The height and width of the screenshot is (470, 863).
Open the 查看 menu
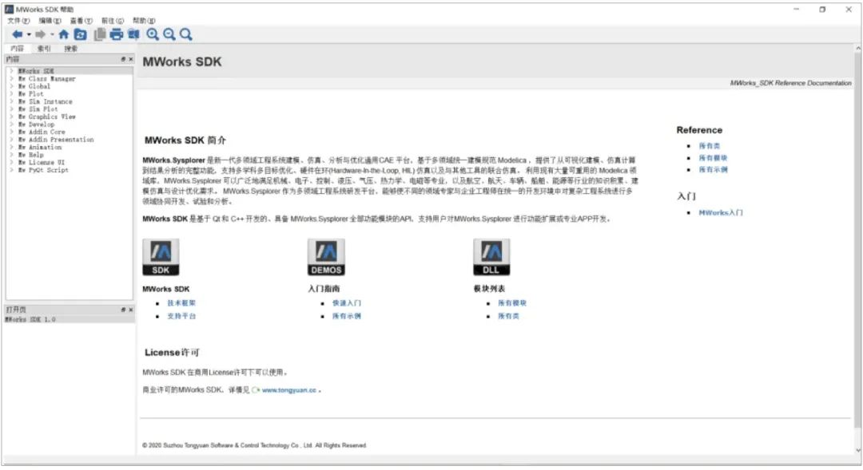(81, 21)
